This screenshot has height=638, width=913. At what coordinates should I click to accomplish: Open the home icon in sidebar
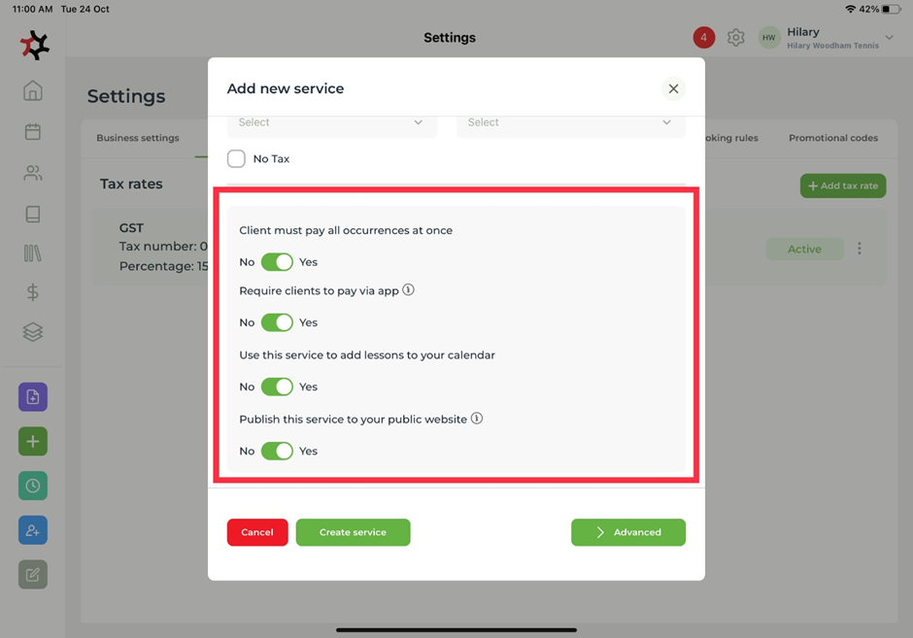[x=33, y=91]
